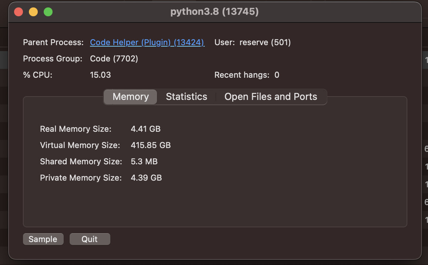Click the User value reserve (501)
The image size is (428, 265).
pos(265,42)
